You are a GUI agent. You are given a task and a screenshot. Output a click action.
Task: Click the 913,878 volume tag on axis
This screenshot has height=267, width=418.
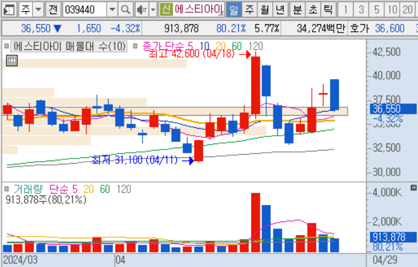point(393,237)
